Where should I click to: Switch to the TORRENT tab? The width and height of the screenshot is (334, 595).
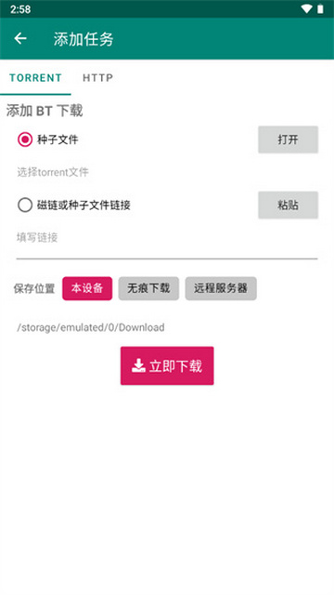pos(35,78)
